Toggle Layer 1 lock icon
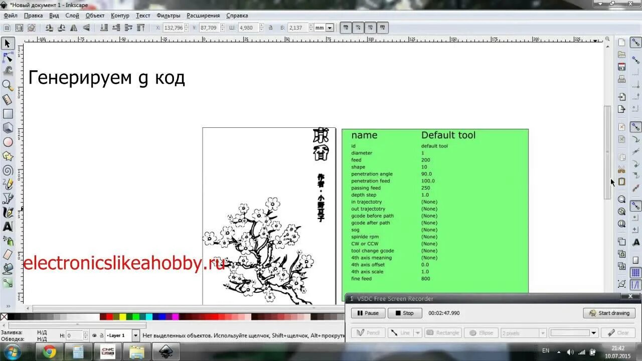This screenshot has height=361, width=642. (x=101, y=335)
